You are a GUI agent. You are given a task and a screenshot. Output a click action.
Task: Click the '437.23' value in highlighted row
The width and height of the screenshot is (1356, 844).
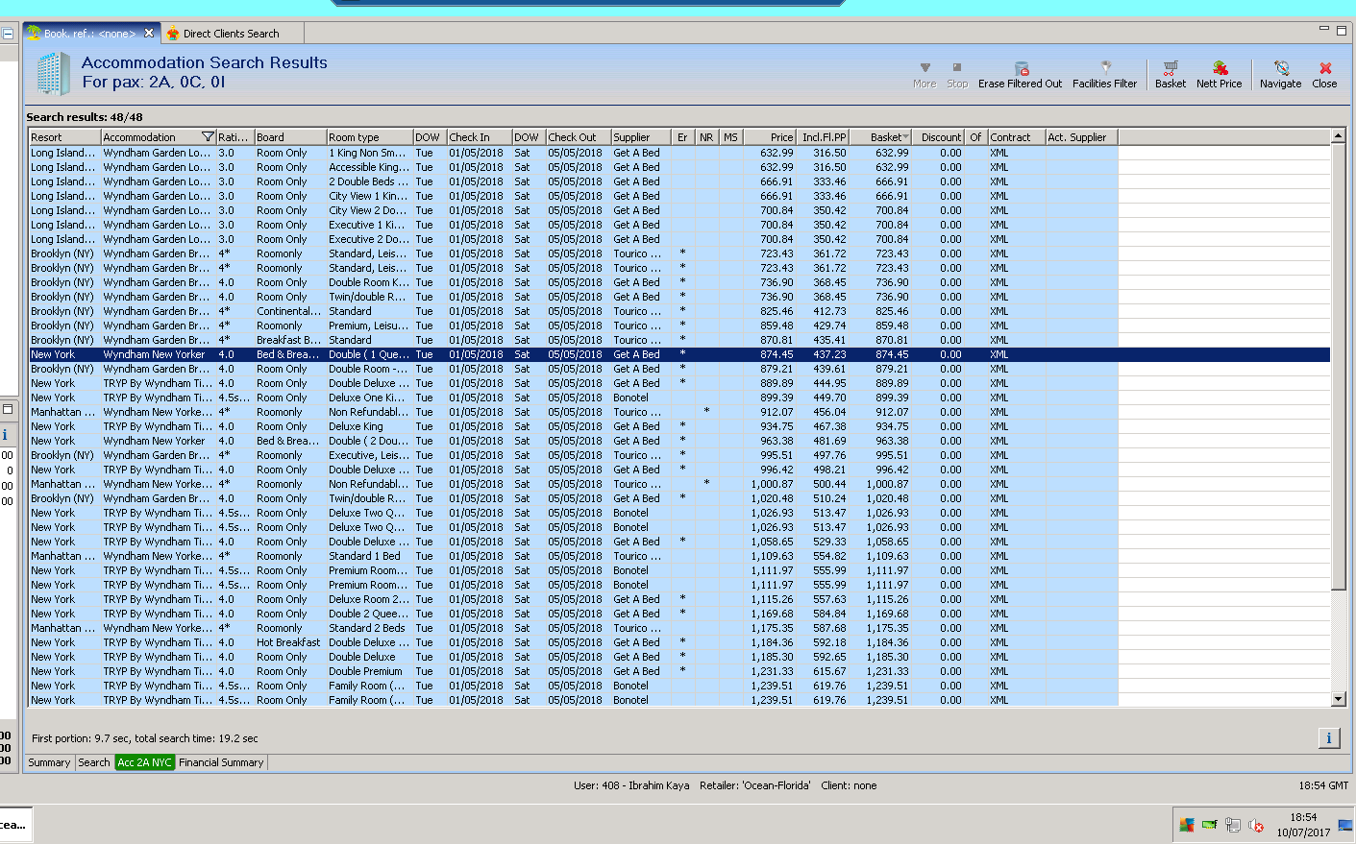(829, 354)
